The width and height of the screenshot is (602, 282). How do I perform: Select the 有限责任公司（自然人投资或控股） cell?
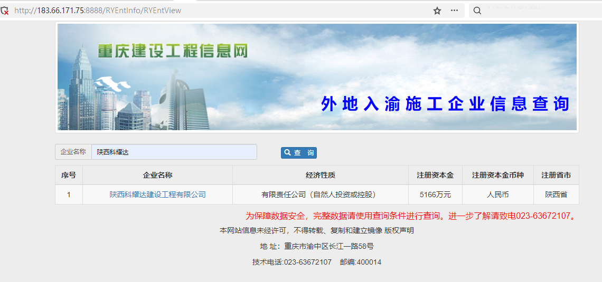pyautogui.click(x=321, y=195)
